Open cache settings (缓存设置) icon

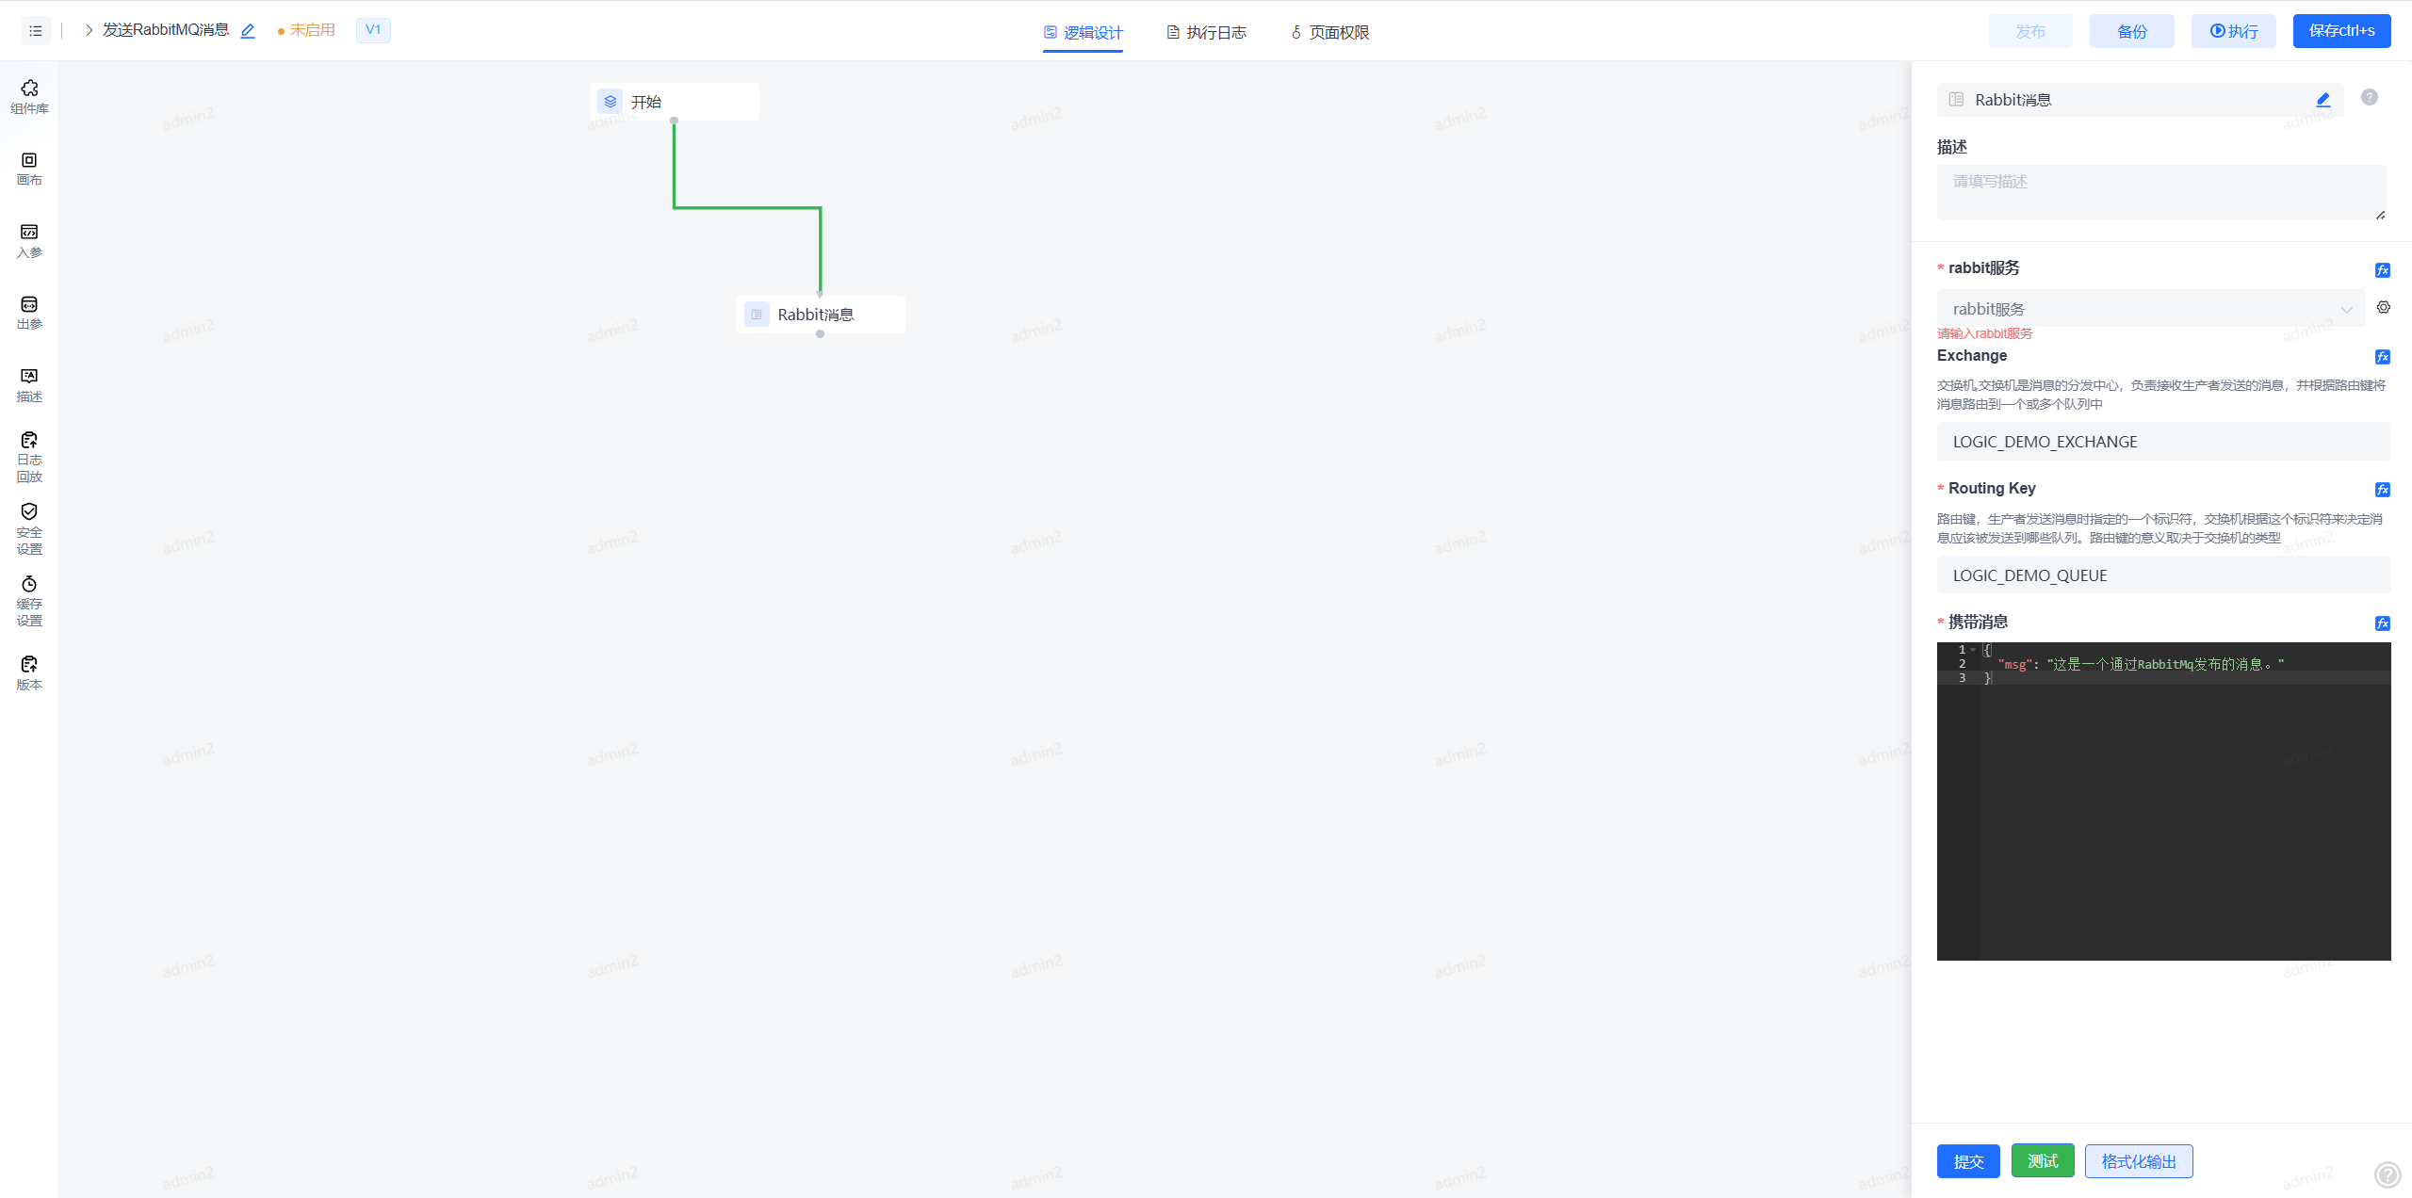pos(29,601)
